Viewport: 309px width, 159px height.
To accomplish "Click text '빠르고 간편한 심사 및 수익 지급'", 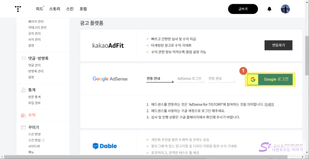I will (173, 39).
